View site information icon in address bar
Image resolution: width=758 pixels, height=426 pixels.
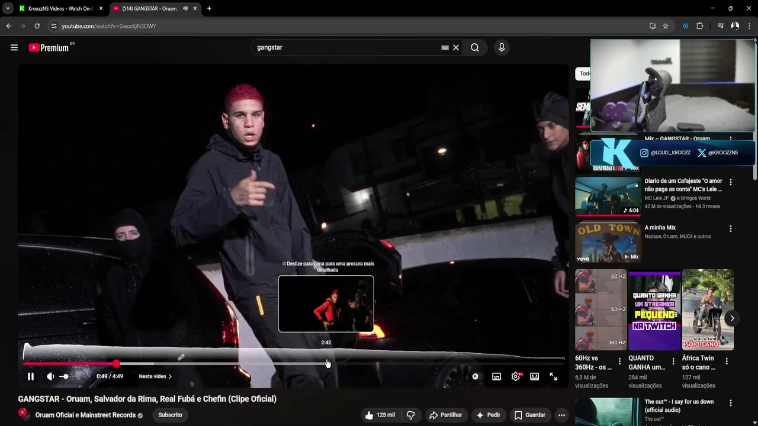pos(53,26)
